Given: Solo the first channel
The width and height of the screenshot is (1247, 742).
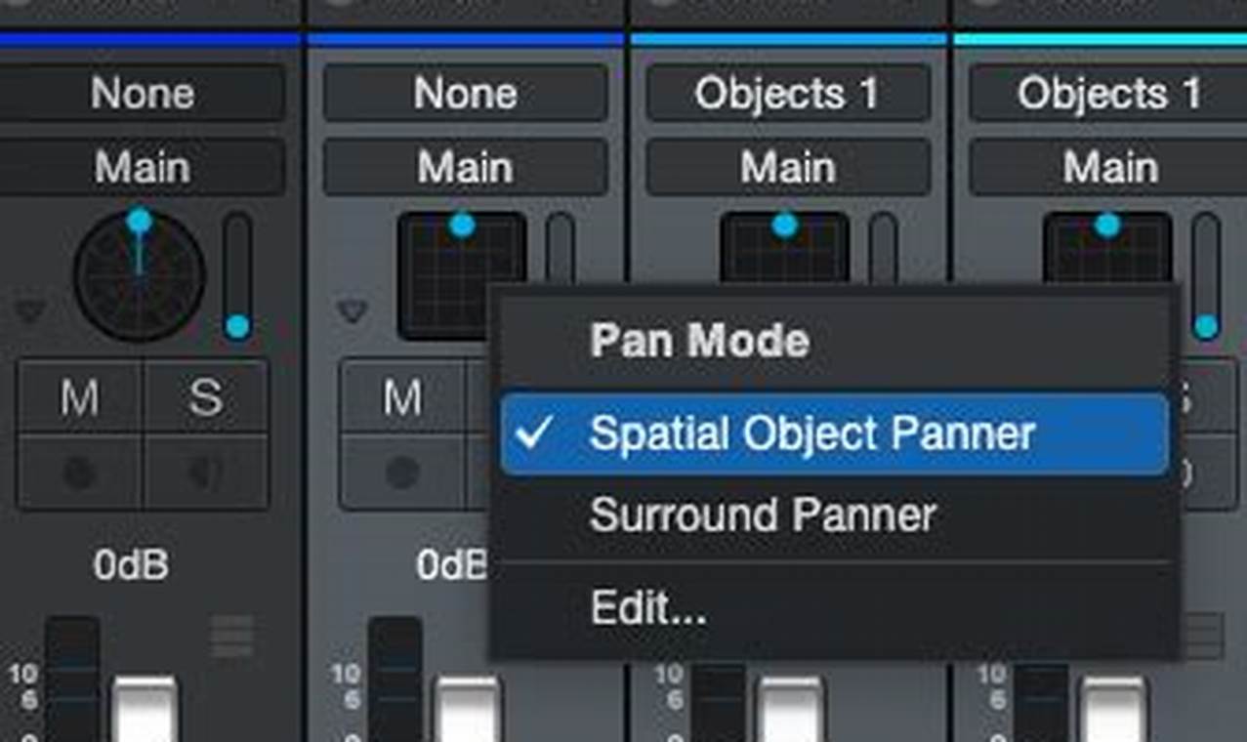Looking at the screenshot, I should point(205,397).
